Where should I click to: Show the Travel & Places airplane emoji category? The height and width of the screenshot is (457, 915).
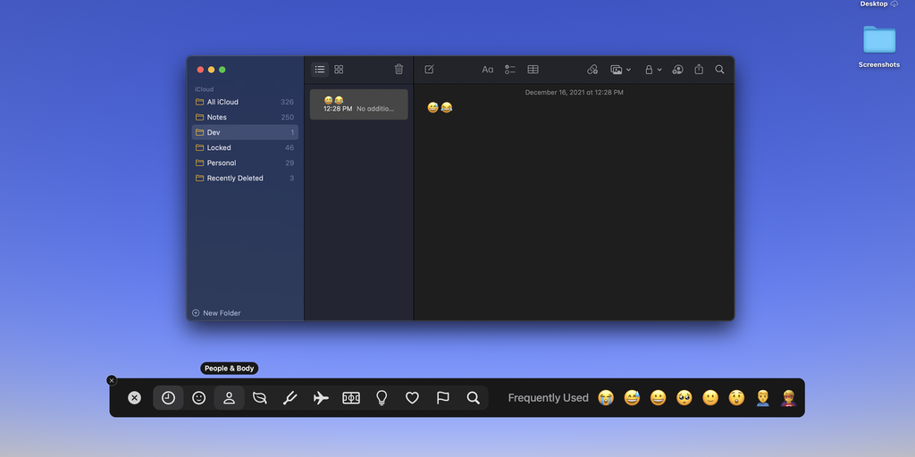pos(321,398)
